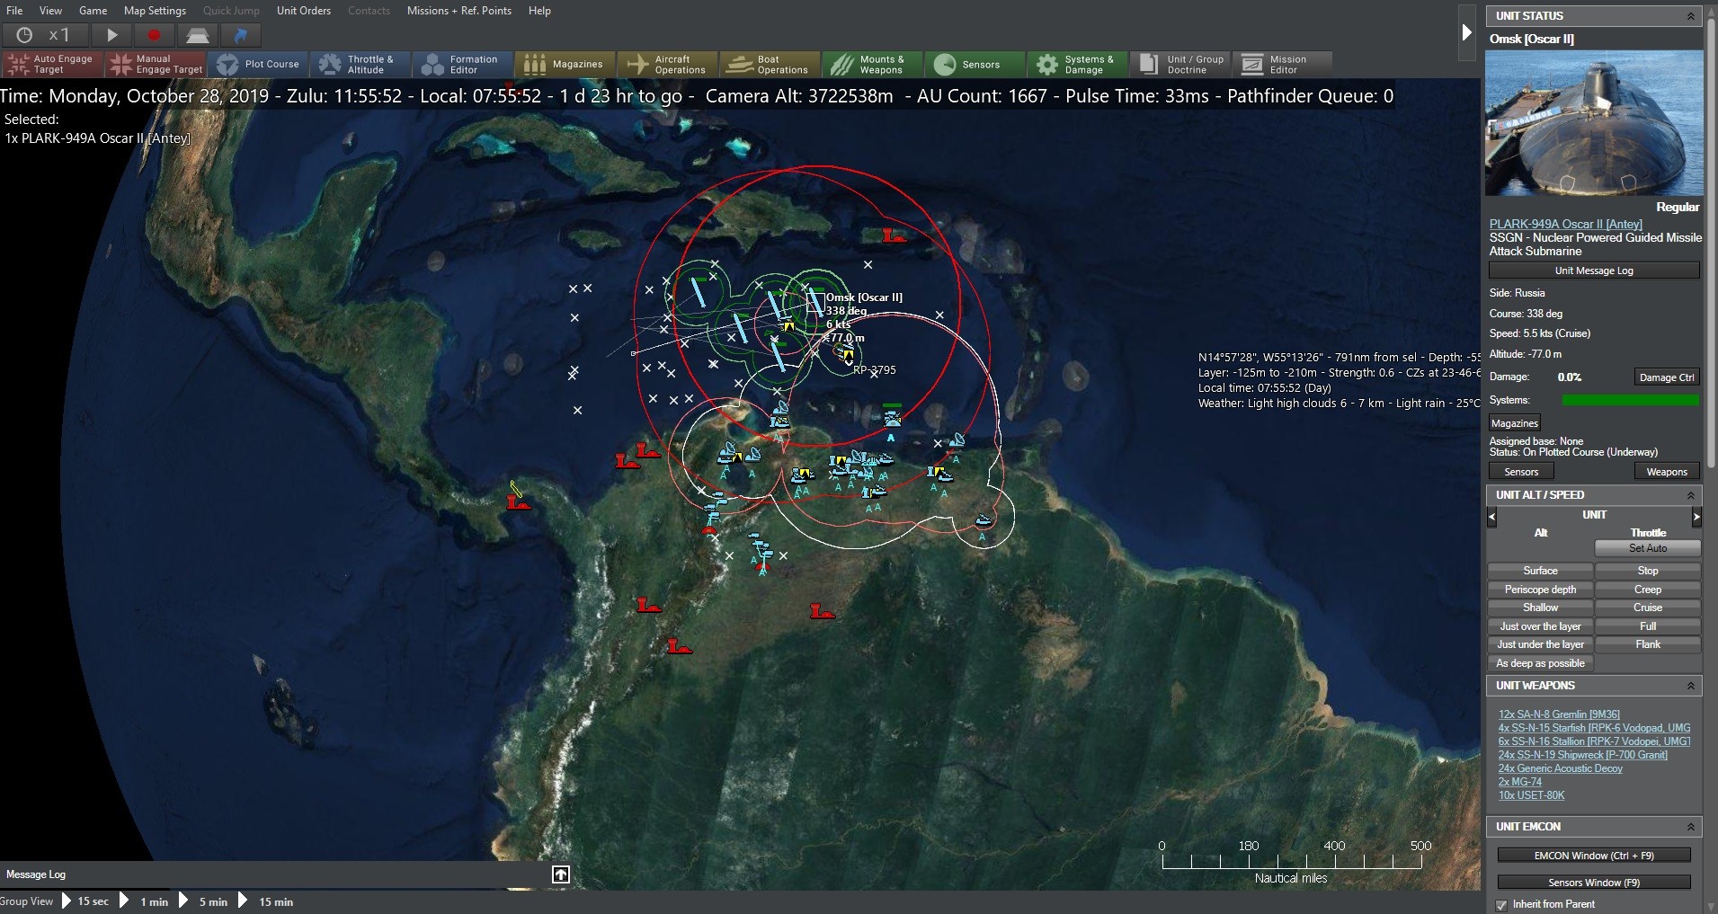Open the Map Settings menu

154,11
